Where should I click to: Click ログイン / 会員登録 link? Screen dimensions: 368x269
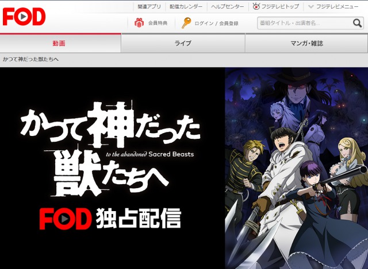pos(216,23)
